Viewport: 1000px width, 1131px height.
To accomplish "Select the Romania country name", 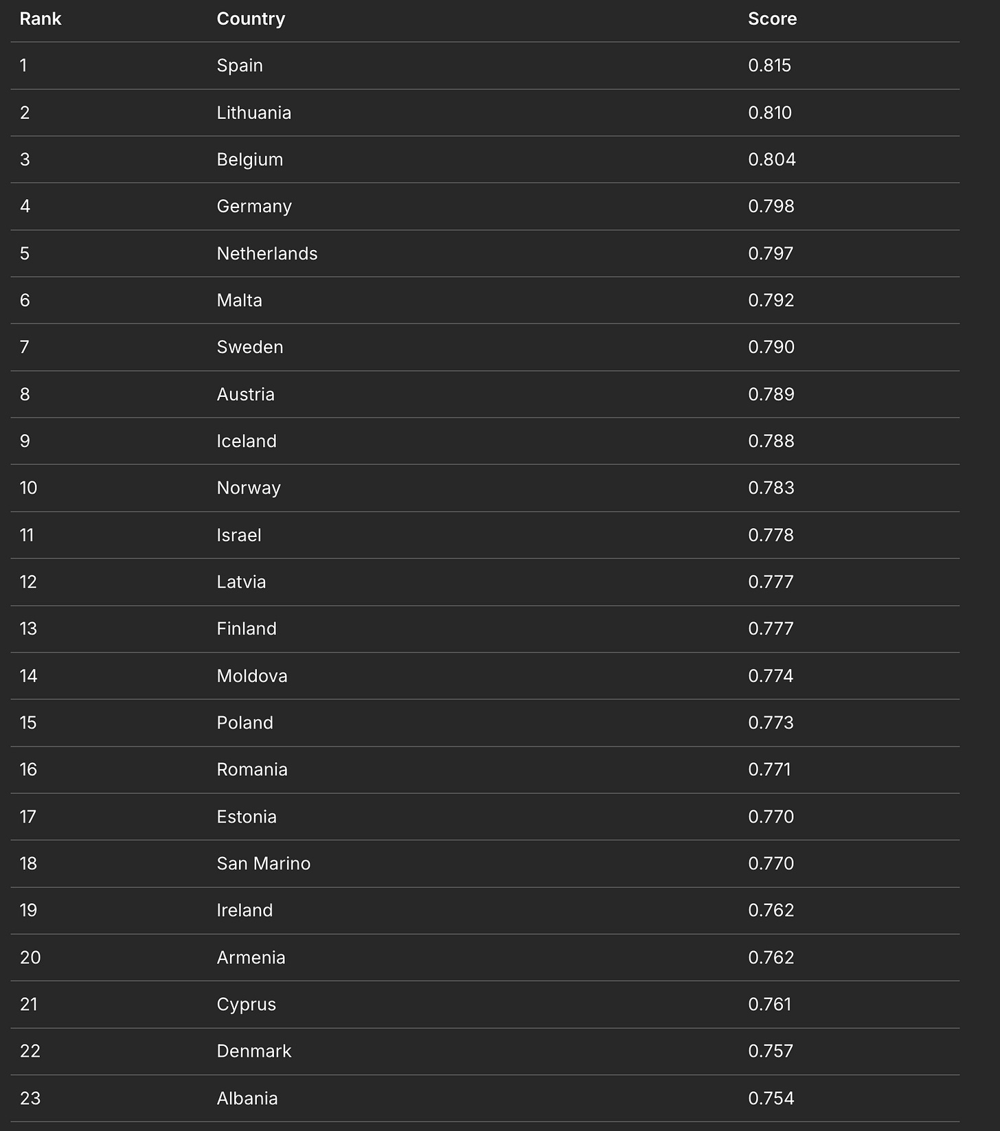I will tap(252, 769).
